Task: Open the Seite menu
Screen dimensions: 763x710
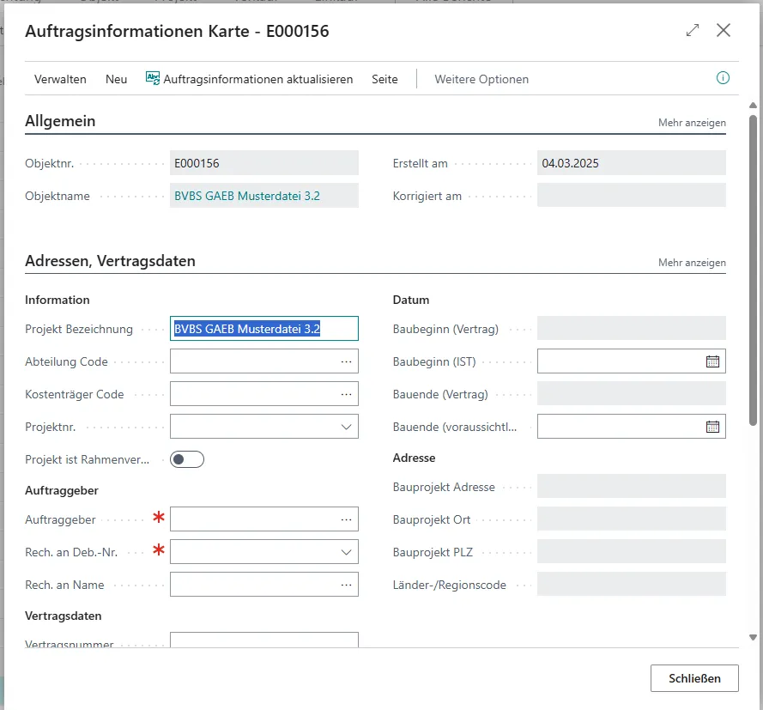Action: tap(385, 78)
